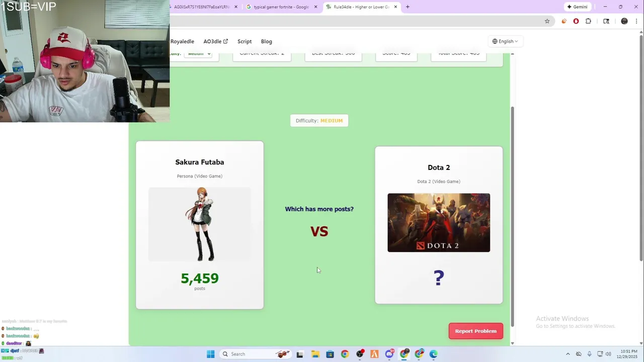
Task: Show hidden system tray icons
Action: (x=568, y=354)
